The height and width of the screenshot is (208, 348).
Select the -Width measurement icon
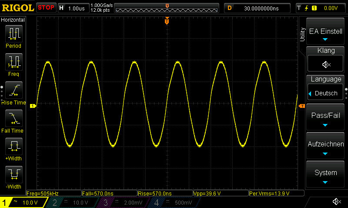click(14, 174)
